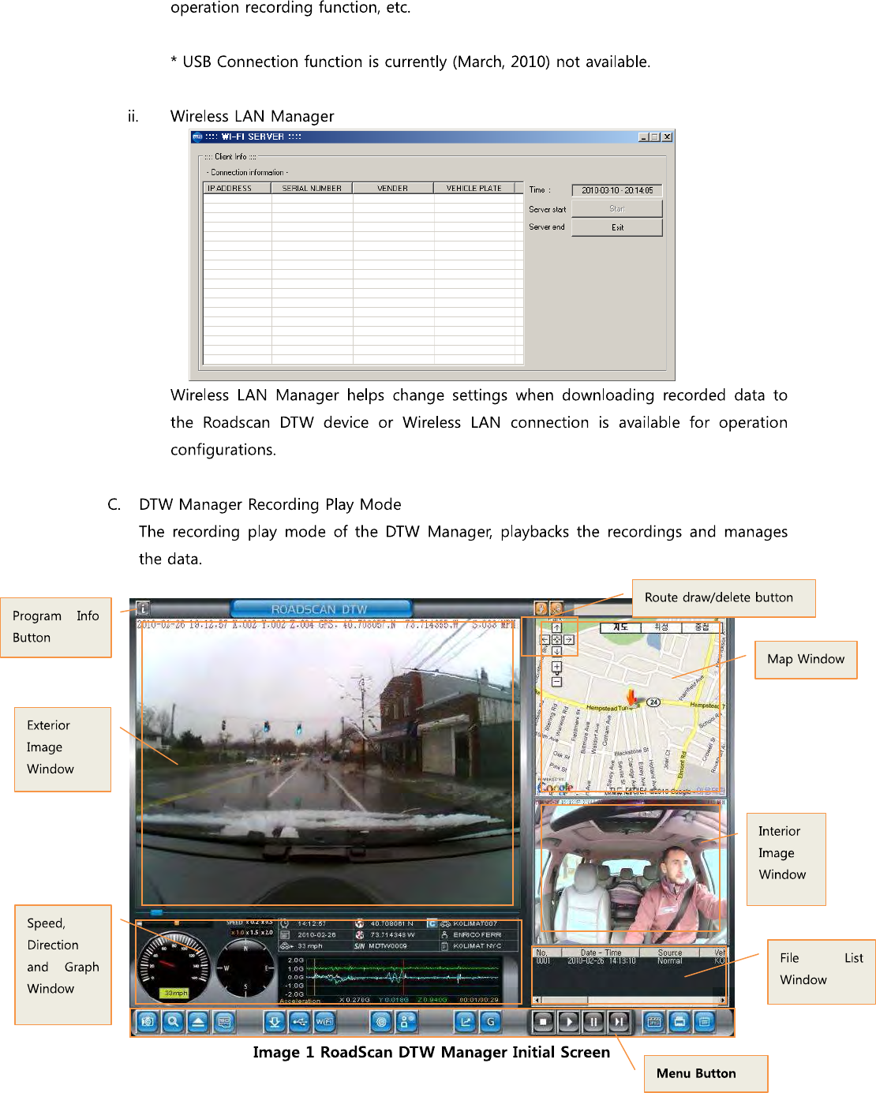Viewport: 876px width, 1093px height.
Task: Play the recording
Action: 569,1022
